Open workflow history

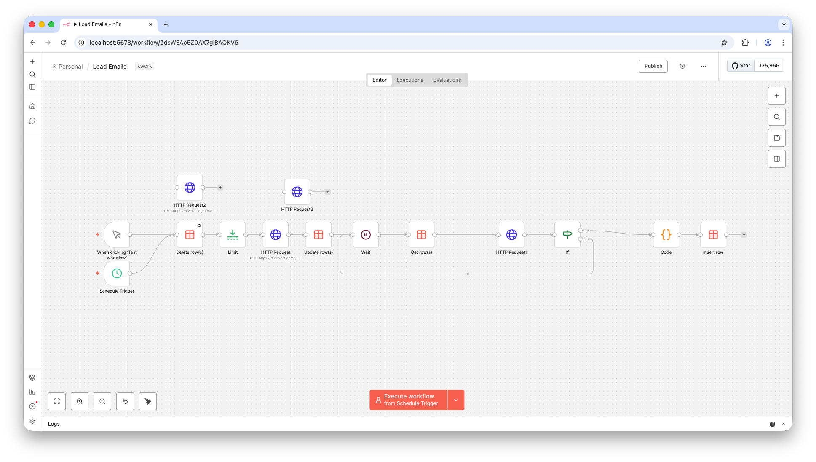point(682,66)
